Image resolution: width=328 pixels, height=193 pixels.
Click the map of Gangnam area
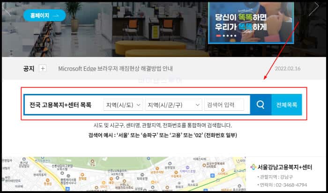coord(124,174)
